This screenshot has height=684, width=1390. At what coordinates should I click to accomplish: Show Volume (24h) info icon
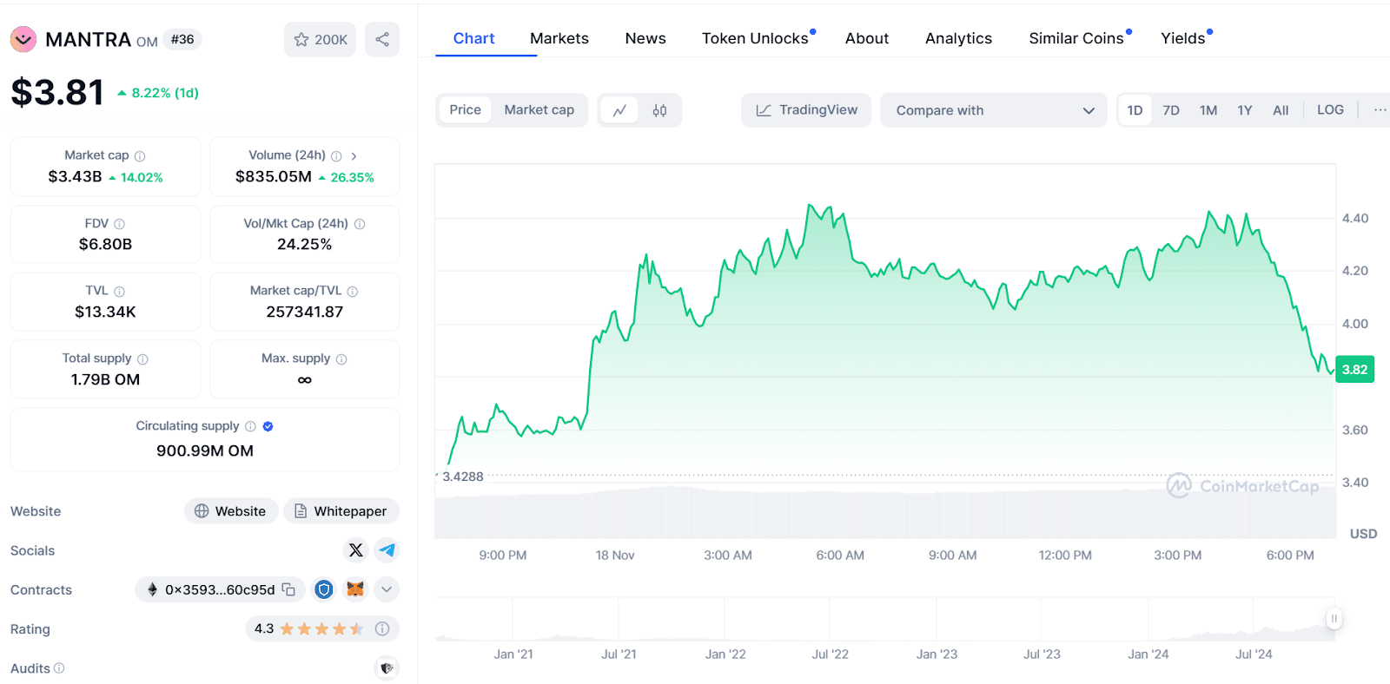point(336,156)
